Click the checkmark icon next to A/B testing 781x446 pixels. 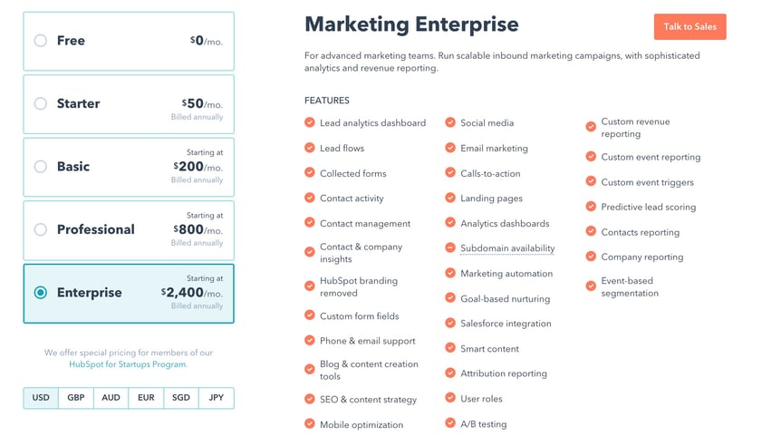click(x=450, y=423)
